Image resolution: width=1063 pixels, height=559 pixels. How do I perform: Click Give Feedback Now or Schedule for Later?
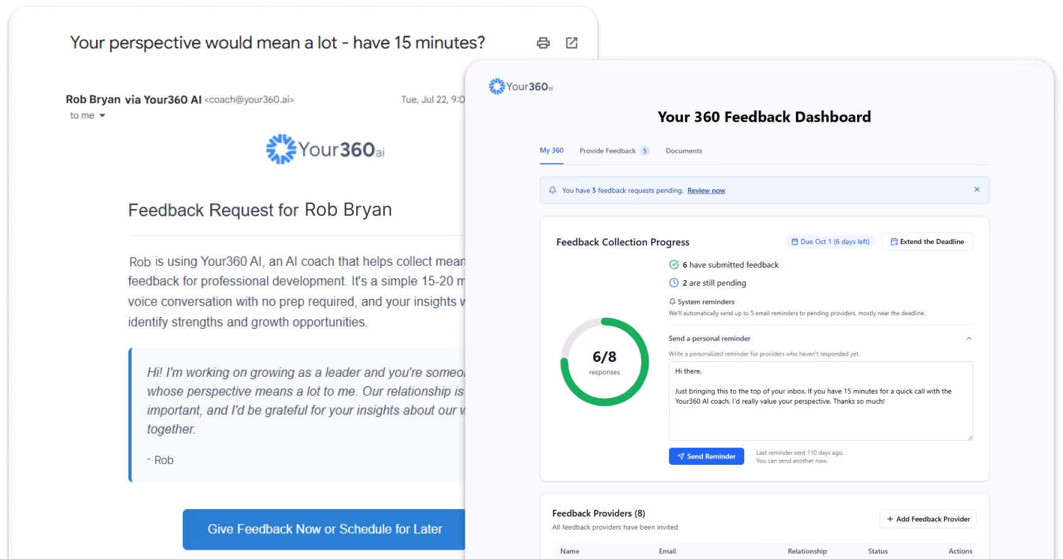[x=324, y=530]
